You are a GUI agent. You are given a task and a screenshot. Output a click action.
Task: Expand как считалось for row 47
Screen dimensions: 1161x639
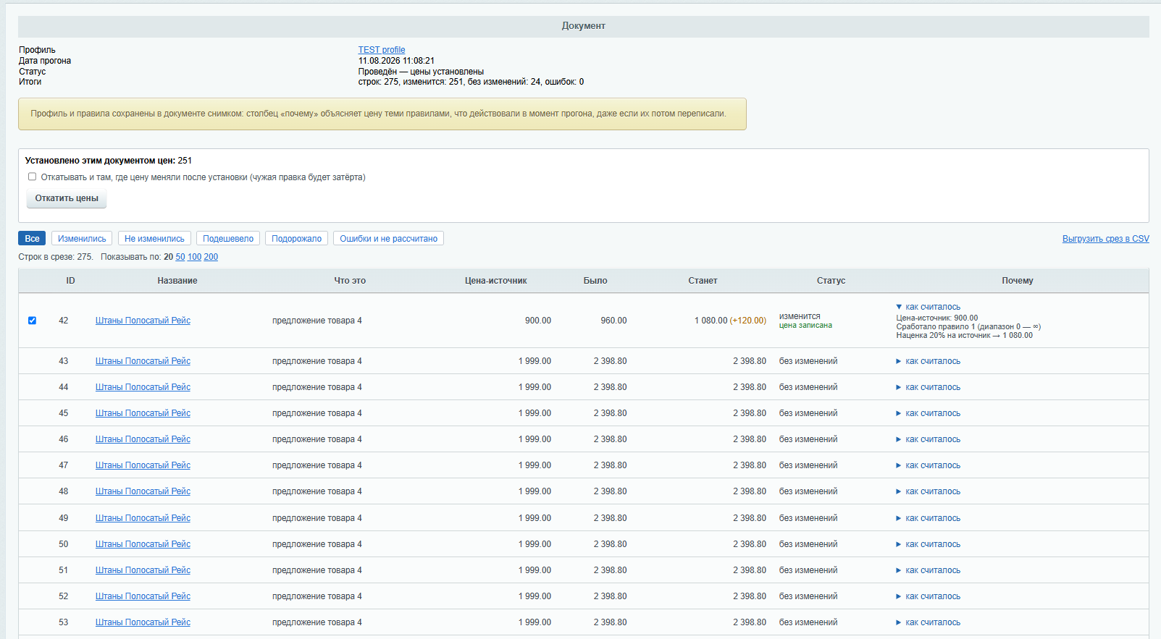coord(929,465)
